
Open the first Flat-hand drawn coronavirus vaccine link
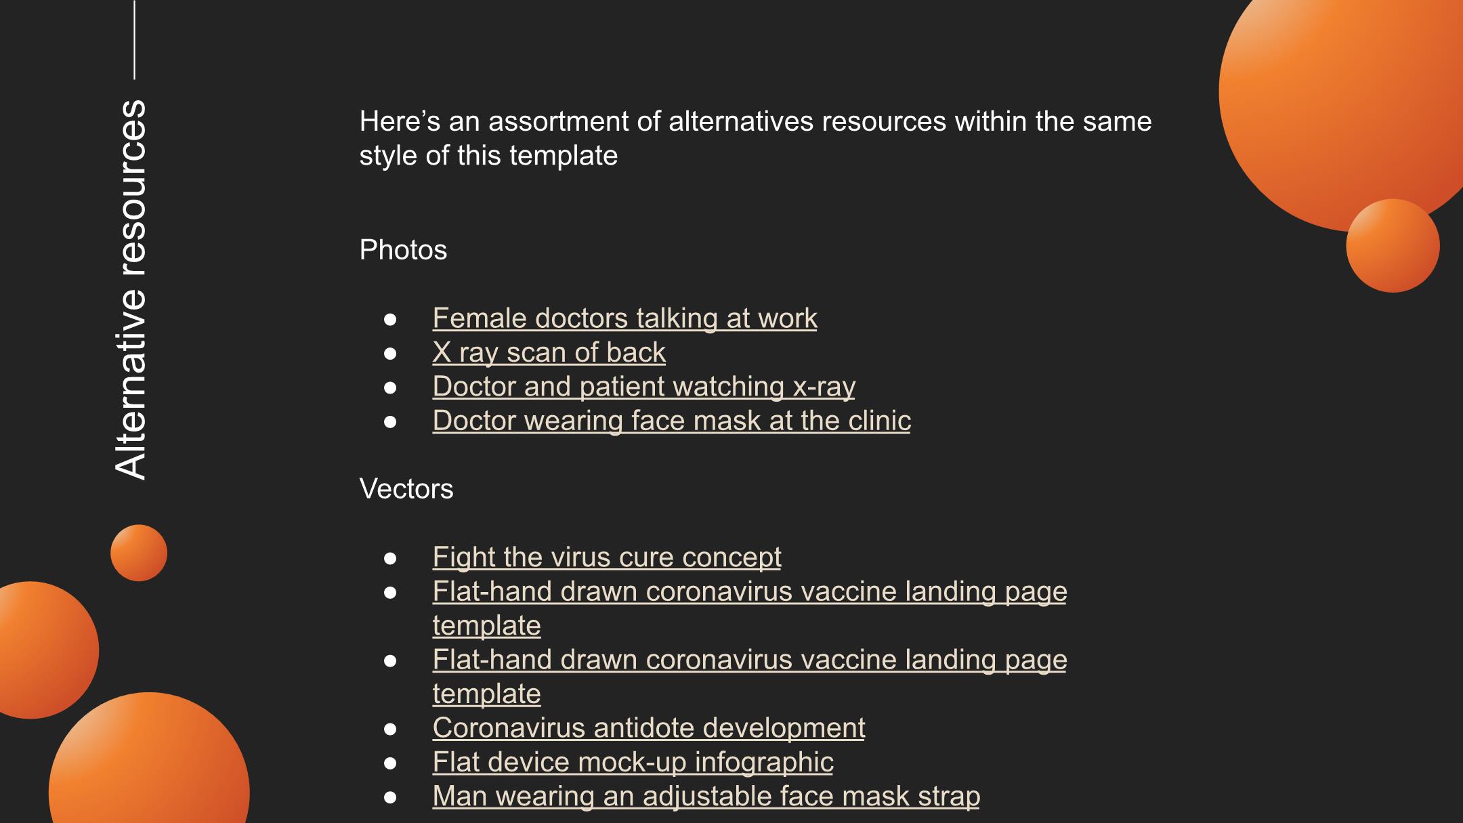pyautogui.click(x=750, y=608)
